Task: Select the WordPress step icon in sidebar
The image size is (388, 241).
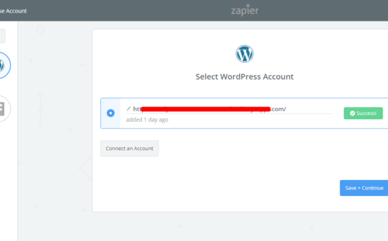Action: tap(4, 66)
